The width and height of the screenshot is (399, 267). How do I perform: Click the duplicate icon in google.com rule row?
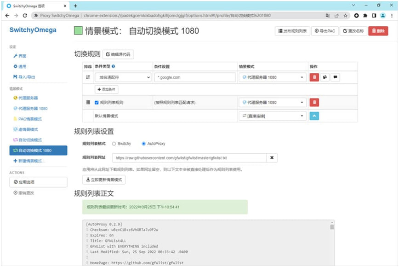coord(325,77)
